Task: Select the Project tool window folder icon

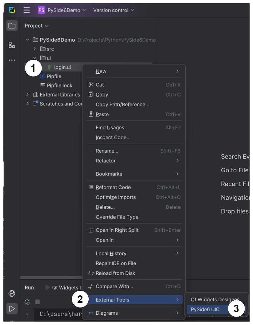Action: tap(12, 26)
